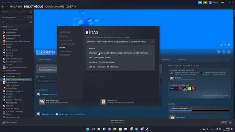
Task: Open Windows taskbar search
Action: click(93, 129)
